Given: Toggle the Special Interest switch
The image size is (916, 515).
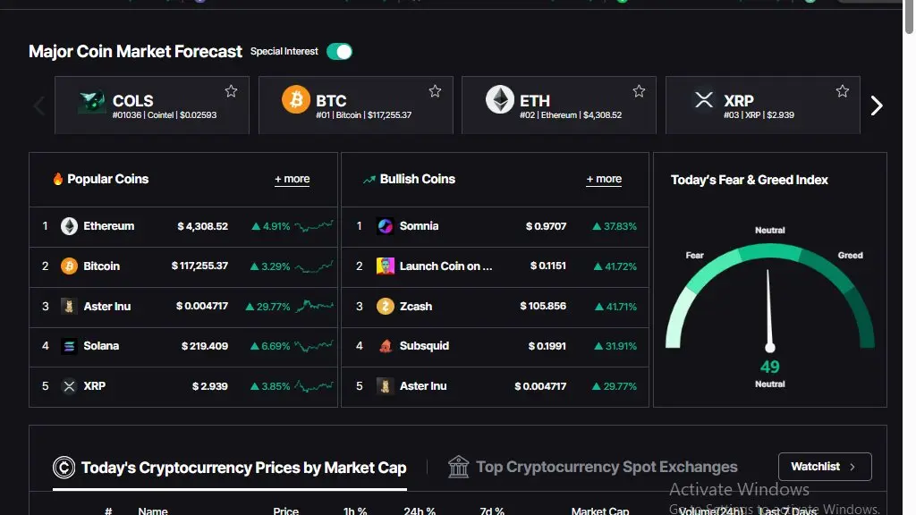Looking at the screenshot, I should (339, 52).
